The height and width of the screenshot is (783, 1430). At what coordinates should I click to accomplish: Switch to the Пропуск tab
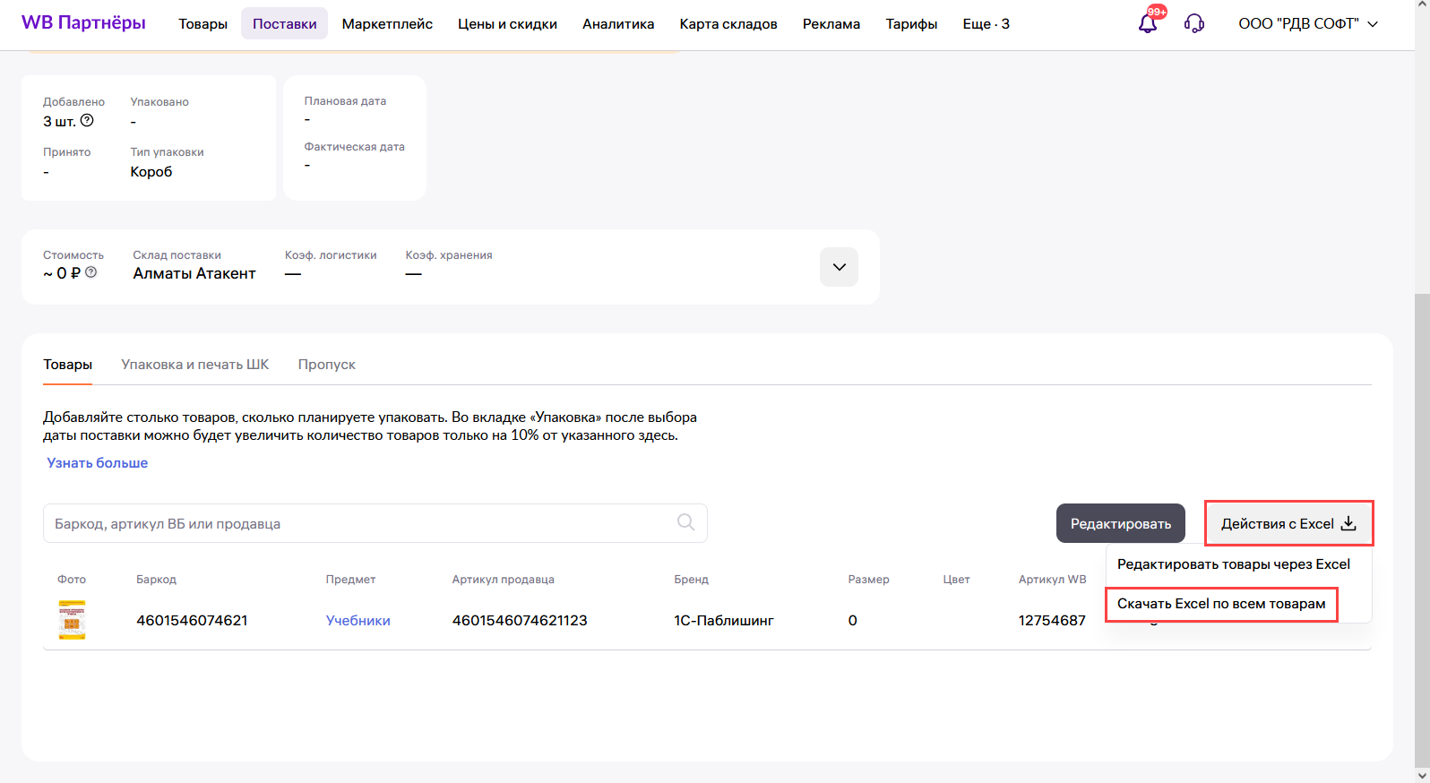point(326,365)
